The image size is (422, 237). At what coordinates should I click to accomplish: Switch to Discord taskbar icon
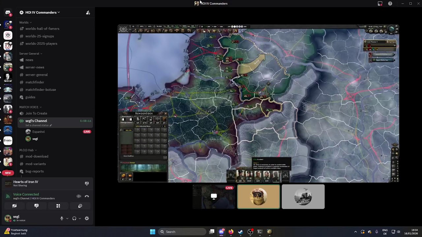[x=222, y=232]
